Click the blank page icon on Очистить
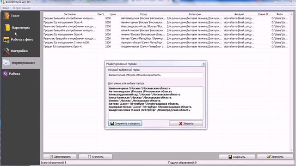 click(x=89, y=157)
